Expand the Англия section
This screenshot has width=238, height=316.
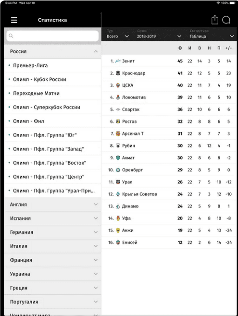click(x=96, y=204)
